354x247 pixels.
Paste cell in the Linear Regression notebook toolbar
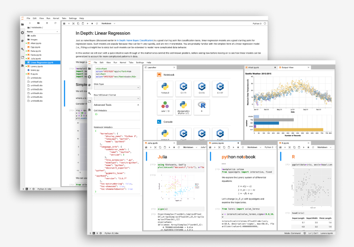click(x=83, y=23)
